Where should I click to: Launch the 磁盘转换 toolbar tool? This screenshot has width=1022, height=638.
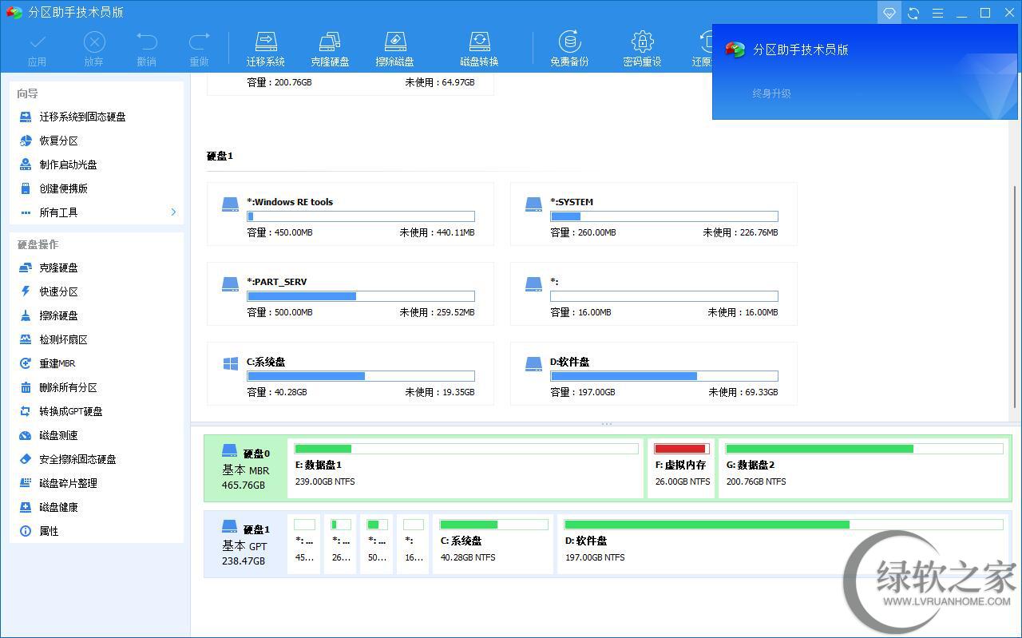[479, 49]
